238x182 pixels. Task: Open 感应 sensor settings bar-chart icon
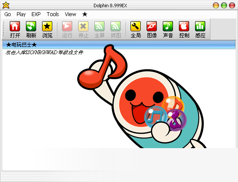200,26
